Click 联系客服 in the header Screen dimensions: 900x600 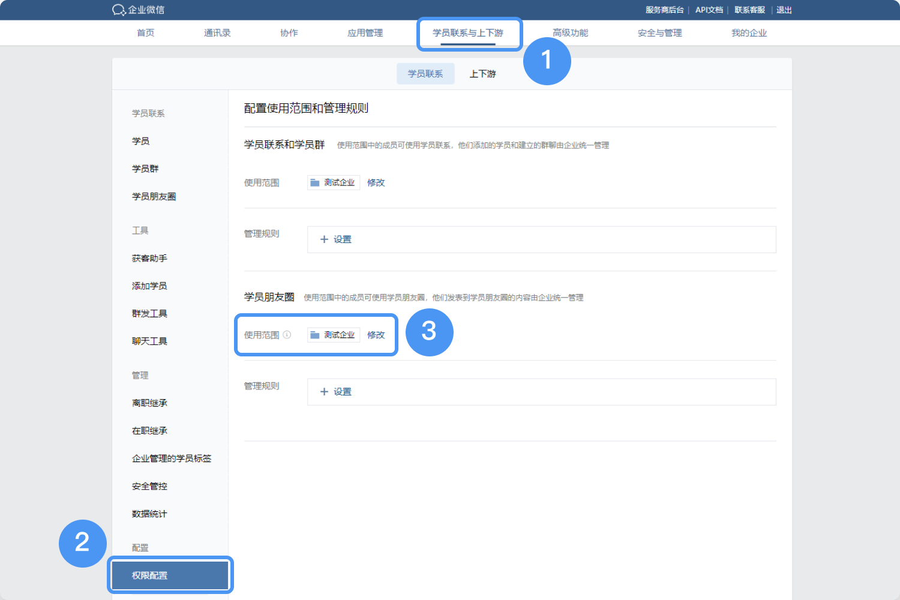coord(750,10)
